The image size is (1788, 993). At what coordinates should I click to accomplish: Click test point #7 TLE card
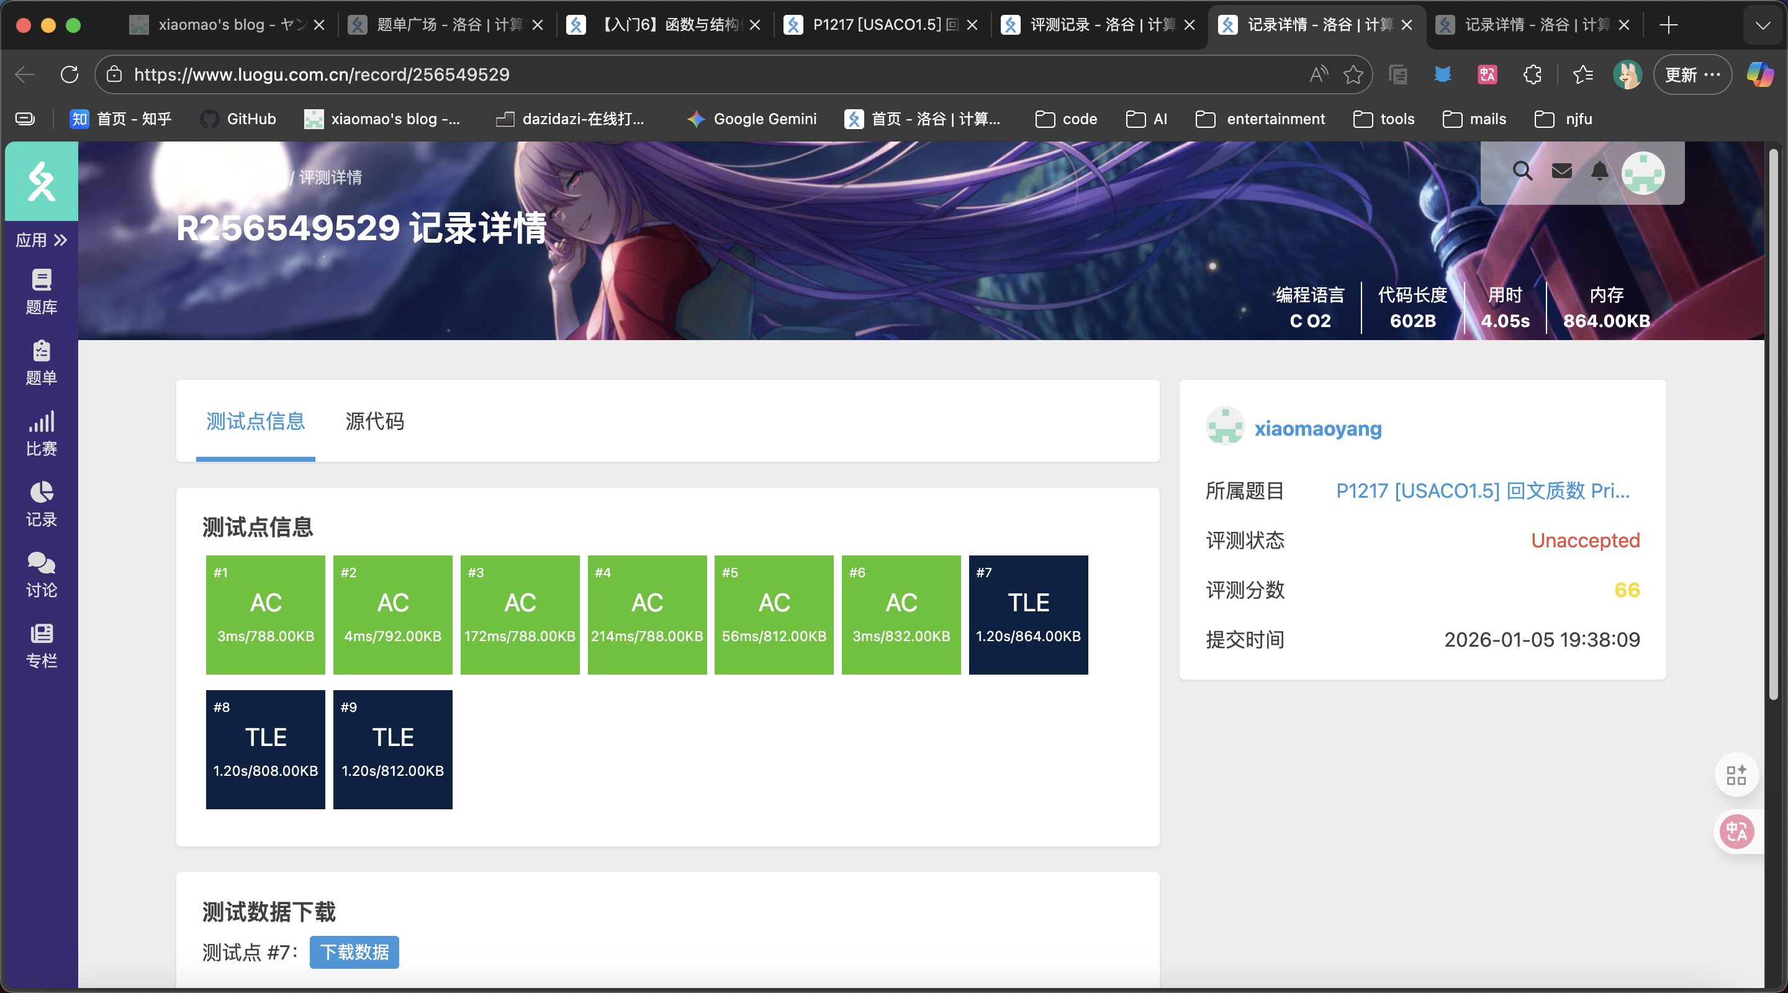(x=1028, y=615)
